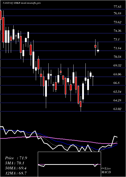Click the 65.54 price axis label
Screen dimensions: 126x177
[x=117, y=92]
